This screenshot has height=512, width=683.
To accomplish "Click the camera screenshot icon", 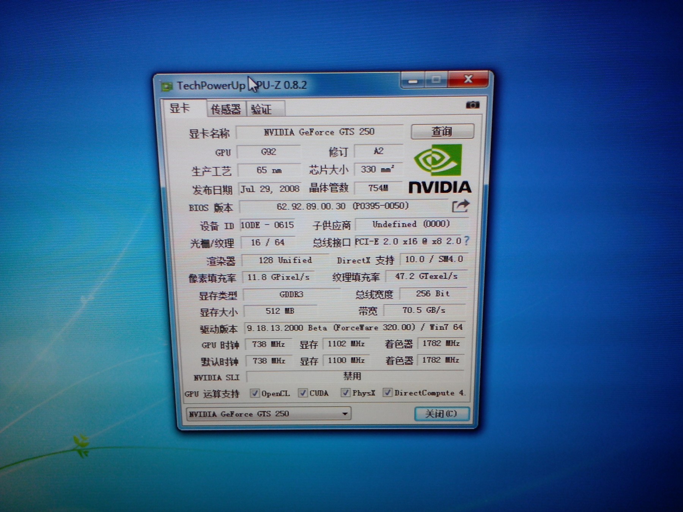I will 473,105.
